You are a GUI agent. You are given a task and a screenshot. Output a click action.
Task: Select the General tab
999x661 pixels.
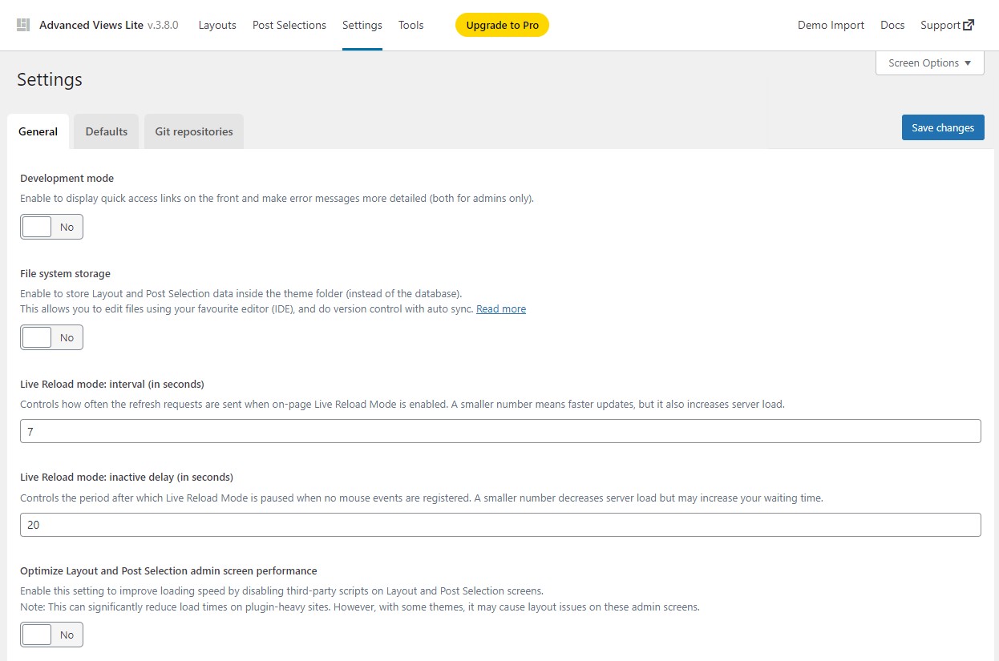38,131
